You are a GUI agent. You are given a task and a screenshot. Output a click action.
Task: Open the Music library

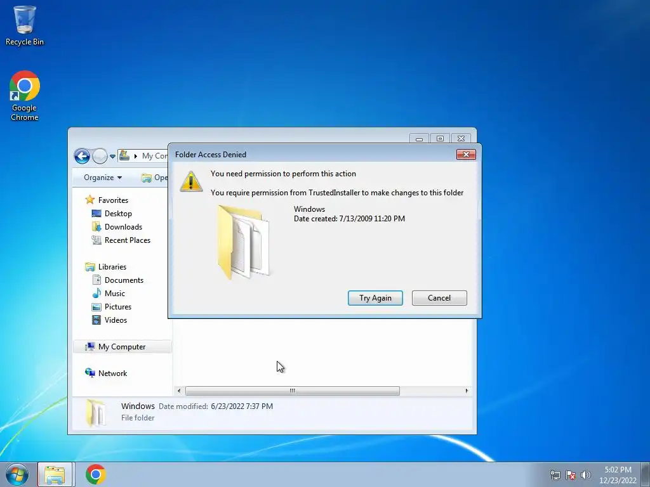point(115,293)
